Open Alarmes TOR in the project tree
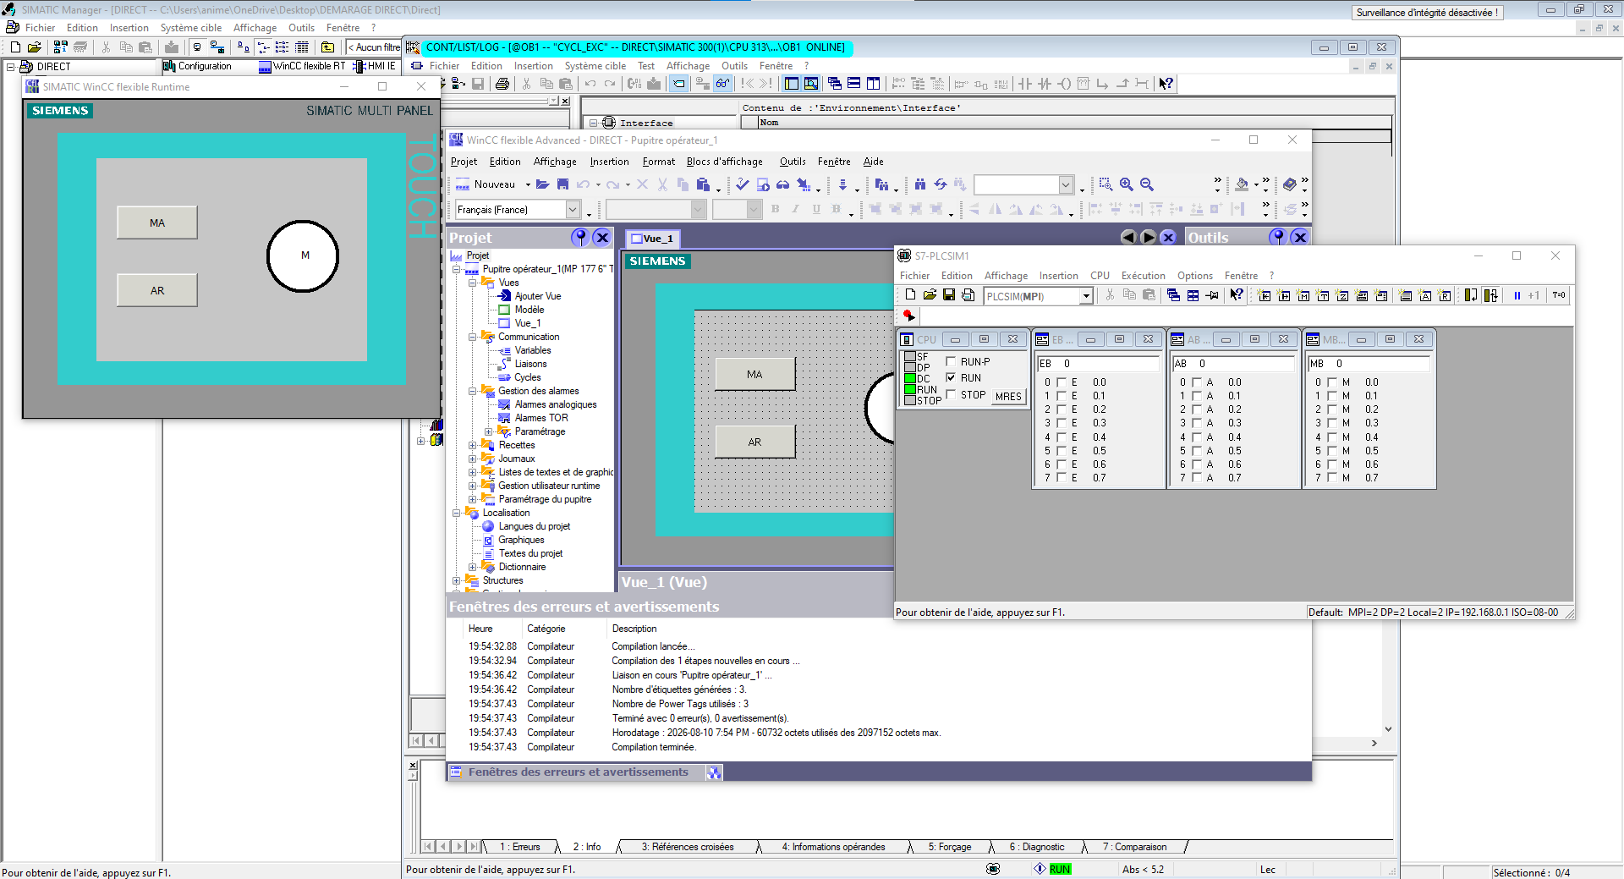This screenshot has height=879, width=1624. point(541,418)
